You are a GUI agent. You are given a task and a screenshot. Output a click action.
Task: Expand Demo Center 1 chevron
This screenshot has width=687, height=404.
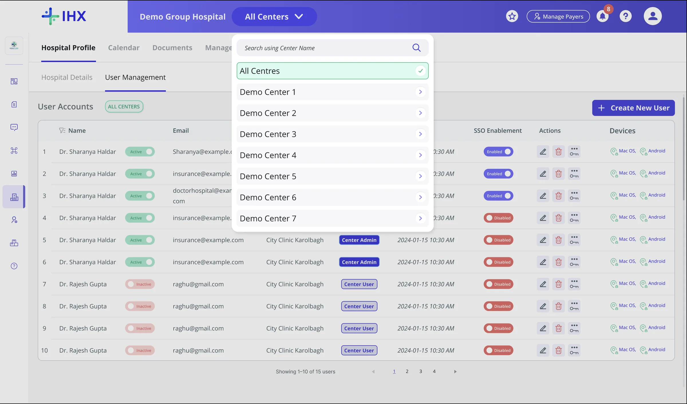(x=420, y=92)
